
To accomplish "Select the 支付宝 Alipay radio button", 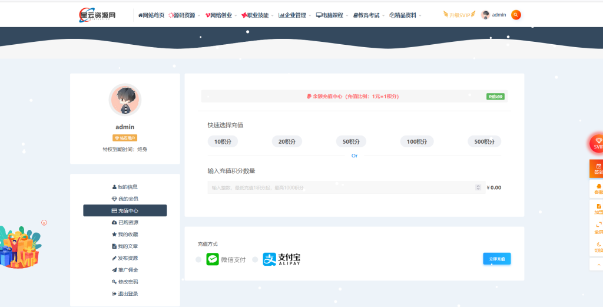I will [255, 259].
